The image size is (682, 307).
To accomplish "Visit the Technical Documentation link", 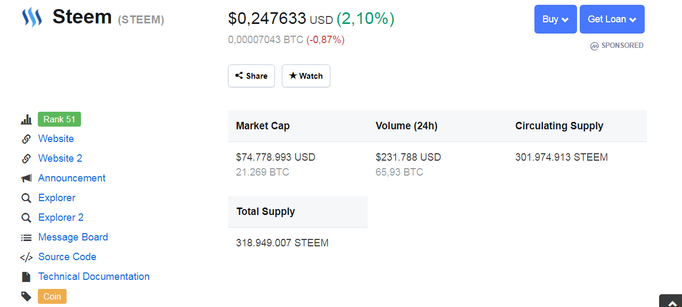I will pyautogui.click(x=94, y=277).
